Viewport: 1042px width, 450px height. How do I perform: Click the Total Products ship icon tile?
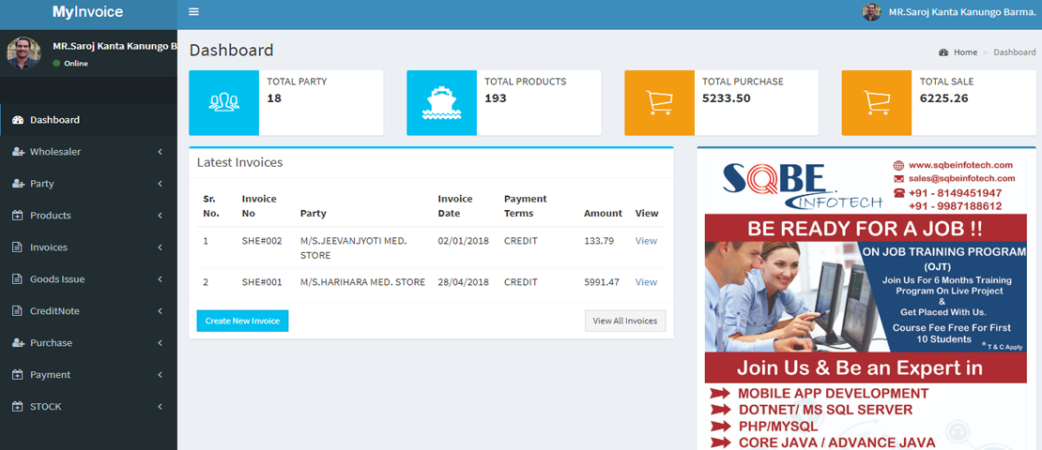click(x=441, y=103)
